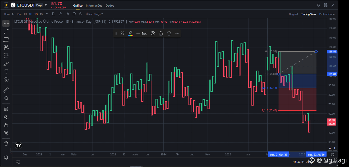
Task: Select the zoom in magnifier tool
Action: 6,98
